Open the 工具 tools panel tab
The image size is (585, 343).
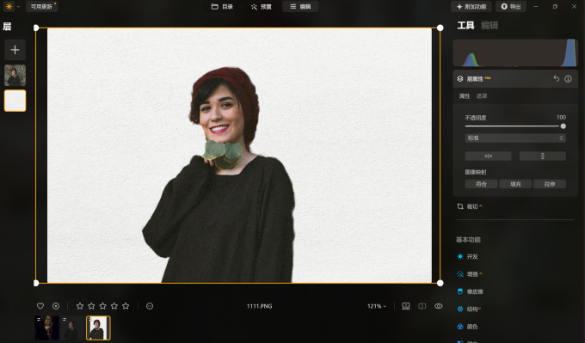465,25
